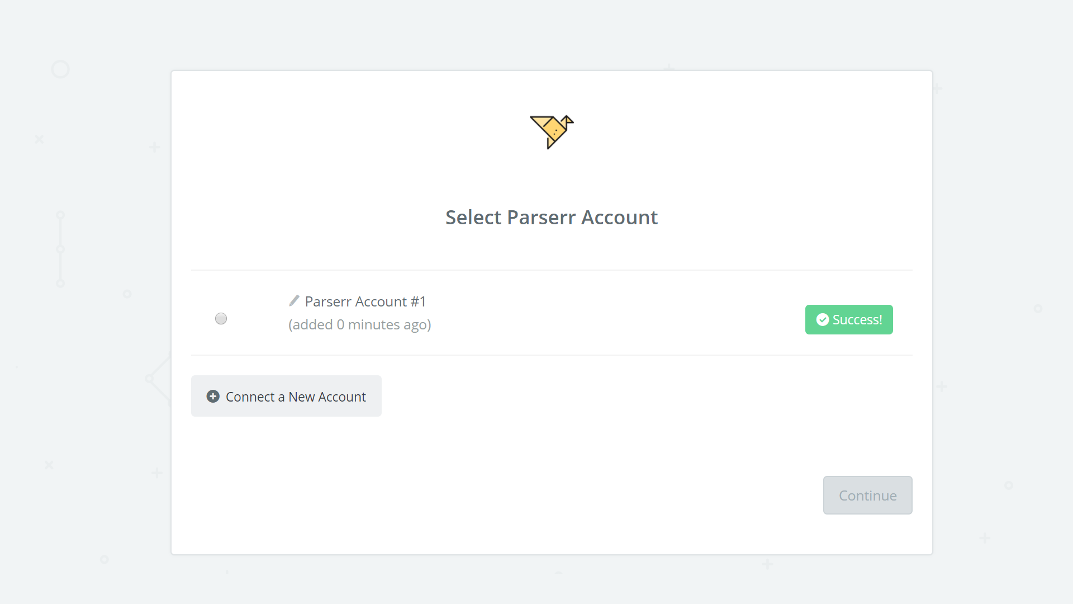The image size is (1073, 604).
Task: Click the Select Parserr Account heading
Action: click(x=552, y=217)
